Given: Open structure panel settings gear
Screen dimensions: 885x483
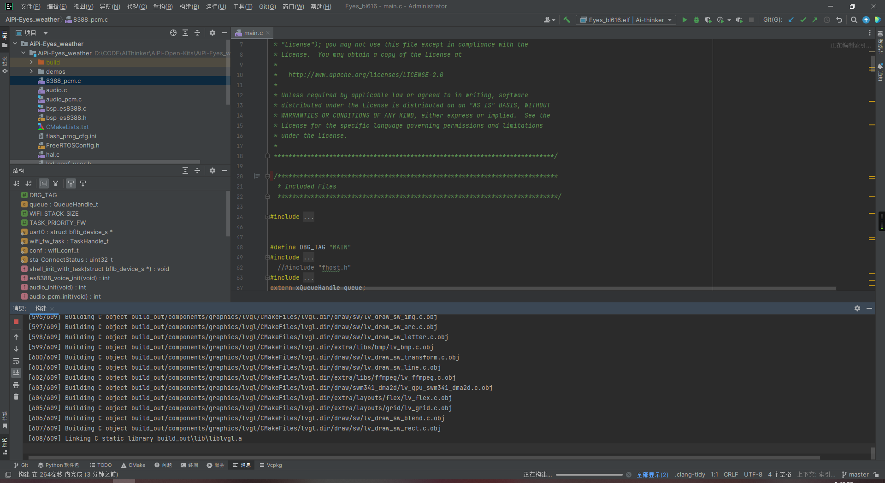Looking at the screenshot, I should [212, 171].
